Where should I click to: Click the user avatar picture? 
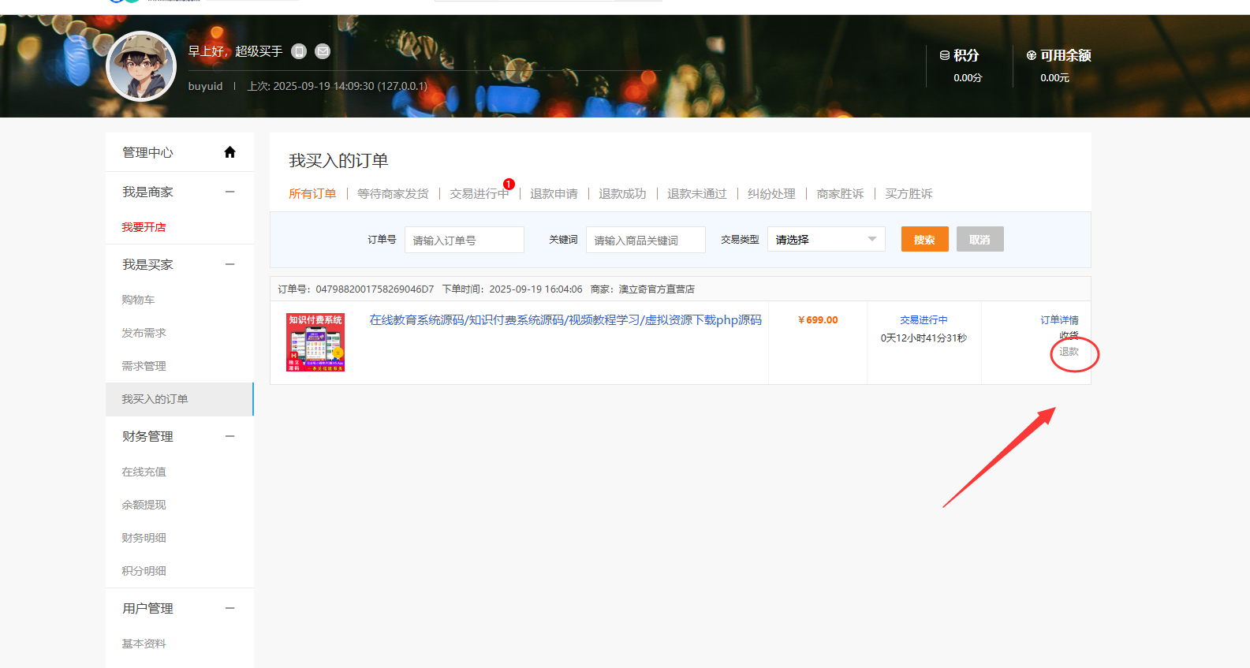coord(141,66)
